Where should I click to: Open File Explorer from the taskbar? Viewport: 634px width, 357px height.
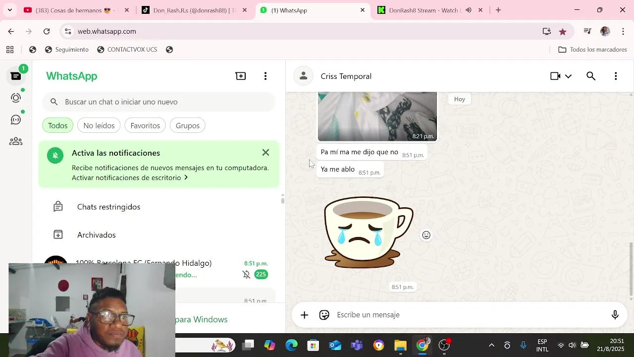coord(400,345)
